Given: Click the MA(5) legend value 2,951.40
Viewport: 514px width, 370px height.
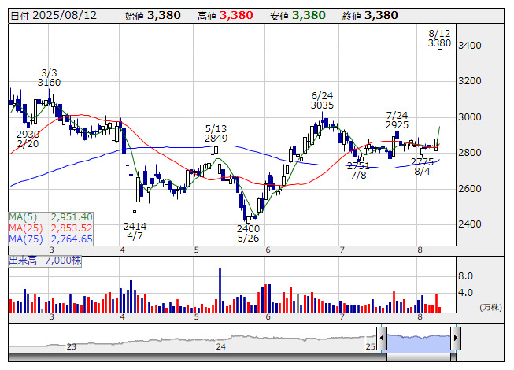Looking at the screenshot, I should click(x=72, y=217).
